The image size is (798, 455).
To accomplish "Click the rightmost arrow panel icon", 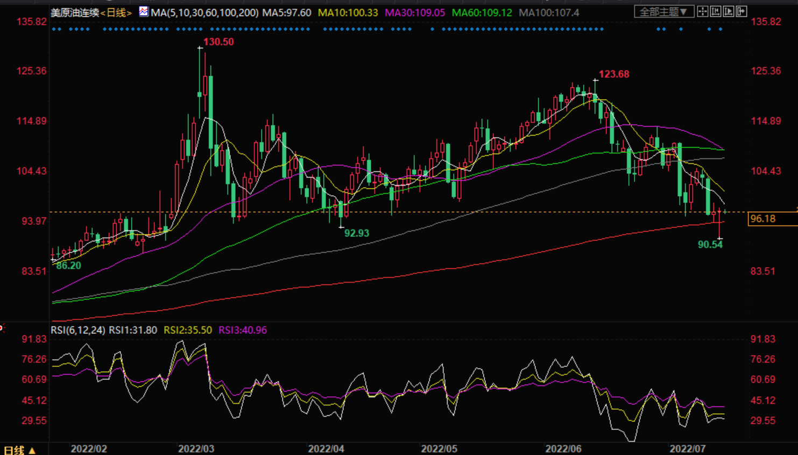I will pos(741,11).
